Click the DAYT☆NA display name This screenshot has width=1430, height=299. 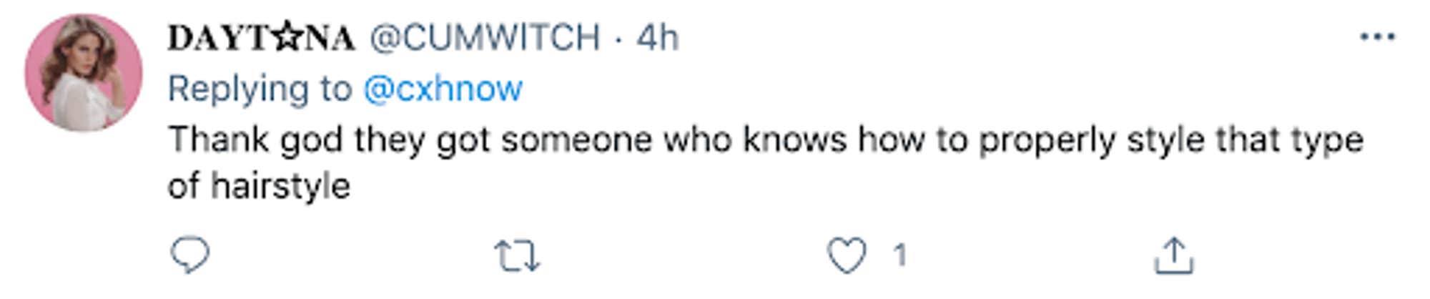click(261, 38)
